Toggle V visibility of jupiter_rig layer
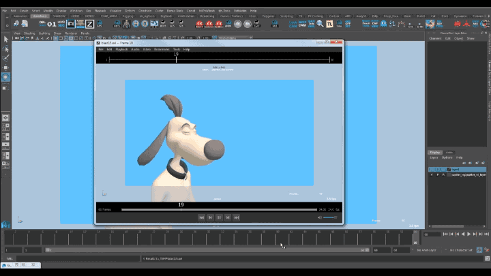The width and height of the screenshot is (491, 276). point(432,175)
